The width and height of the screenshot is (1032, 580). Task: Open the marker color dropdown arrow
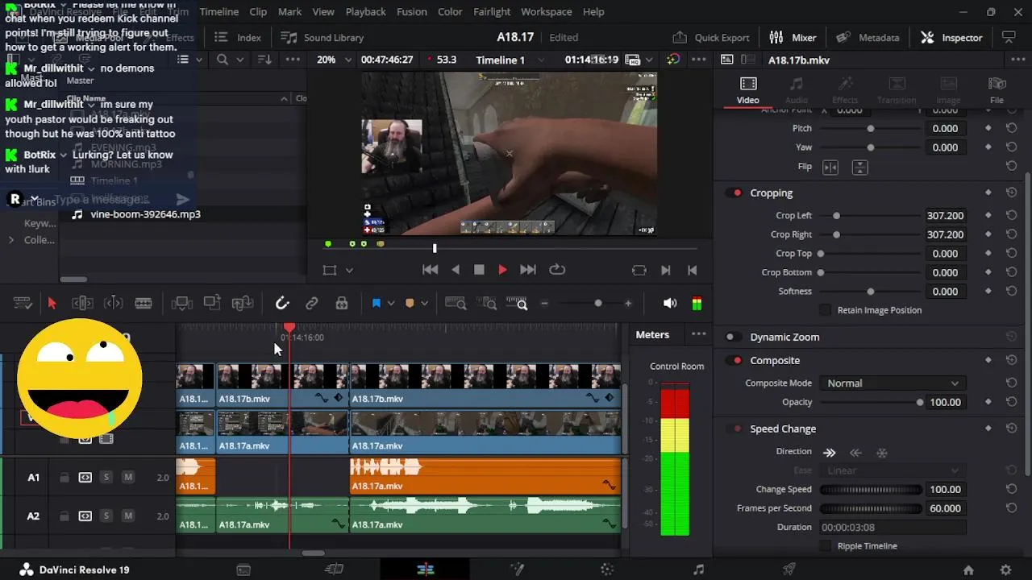(424, 304)
